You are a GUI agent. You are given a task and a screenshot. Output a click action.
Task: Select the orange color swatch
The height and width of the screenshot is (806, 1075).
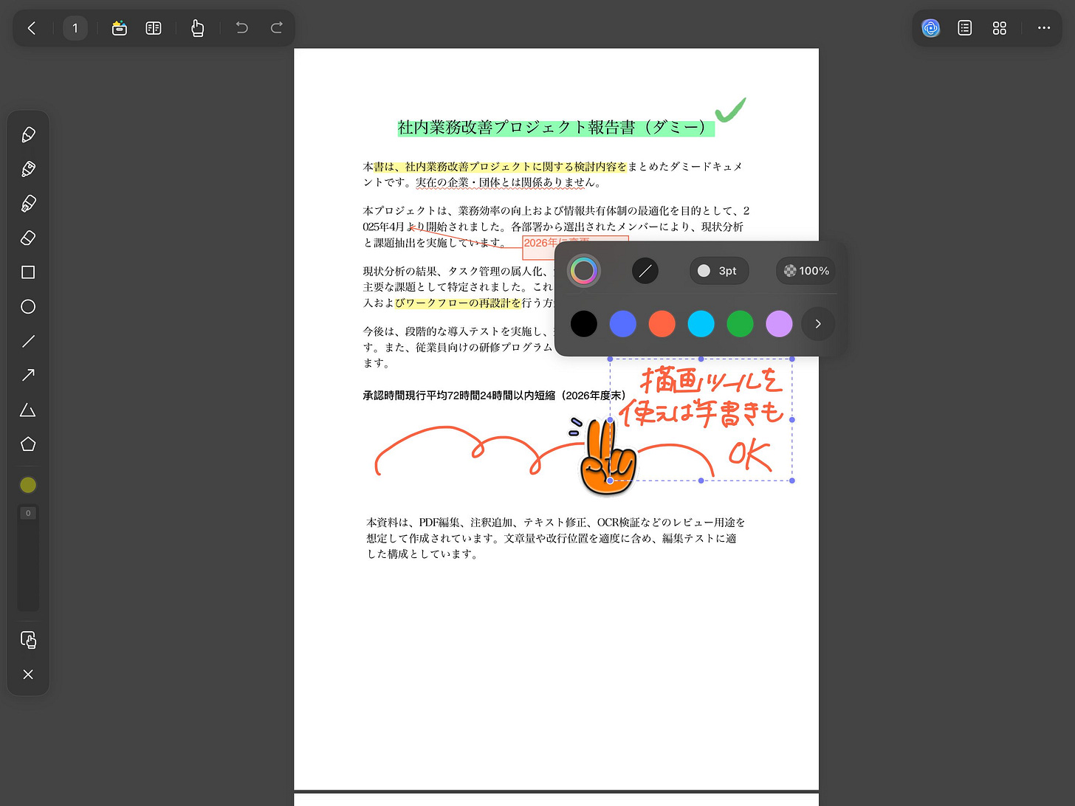pyautogui.click(x=662, y=323)
